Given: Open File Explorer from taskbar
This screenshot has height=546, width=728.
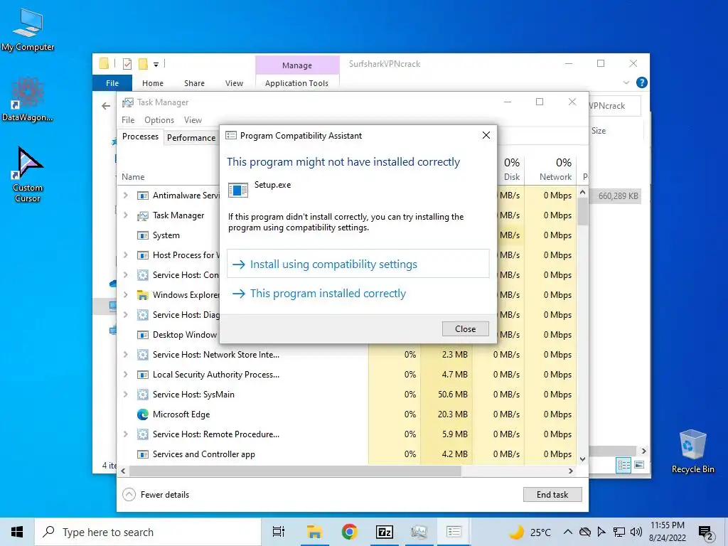Looking at the screenshot, I should 314,532.
